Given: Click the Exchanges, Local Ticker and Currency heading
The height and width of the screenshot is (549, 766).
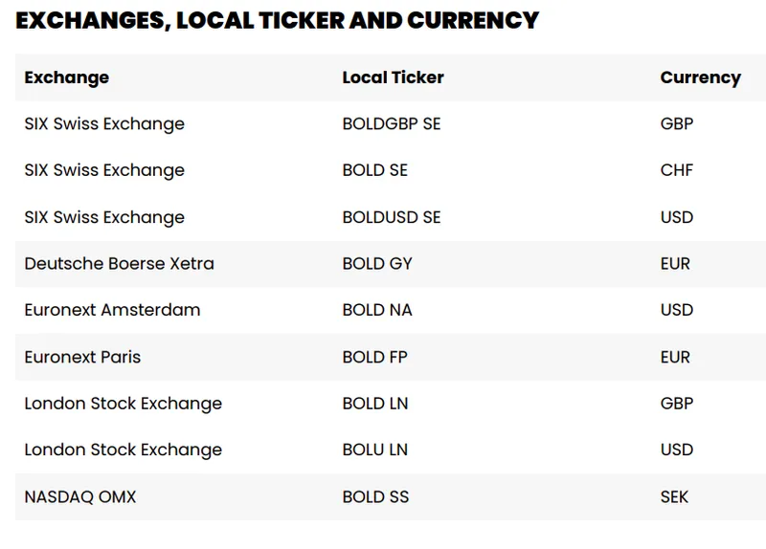Looking at the screenshot, I should (x=277, y=20).
